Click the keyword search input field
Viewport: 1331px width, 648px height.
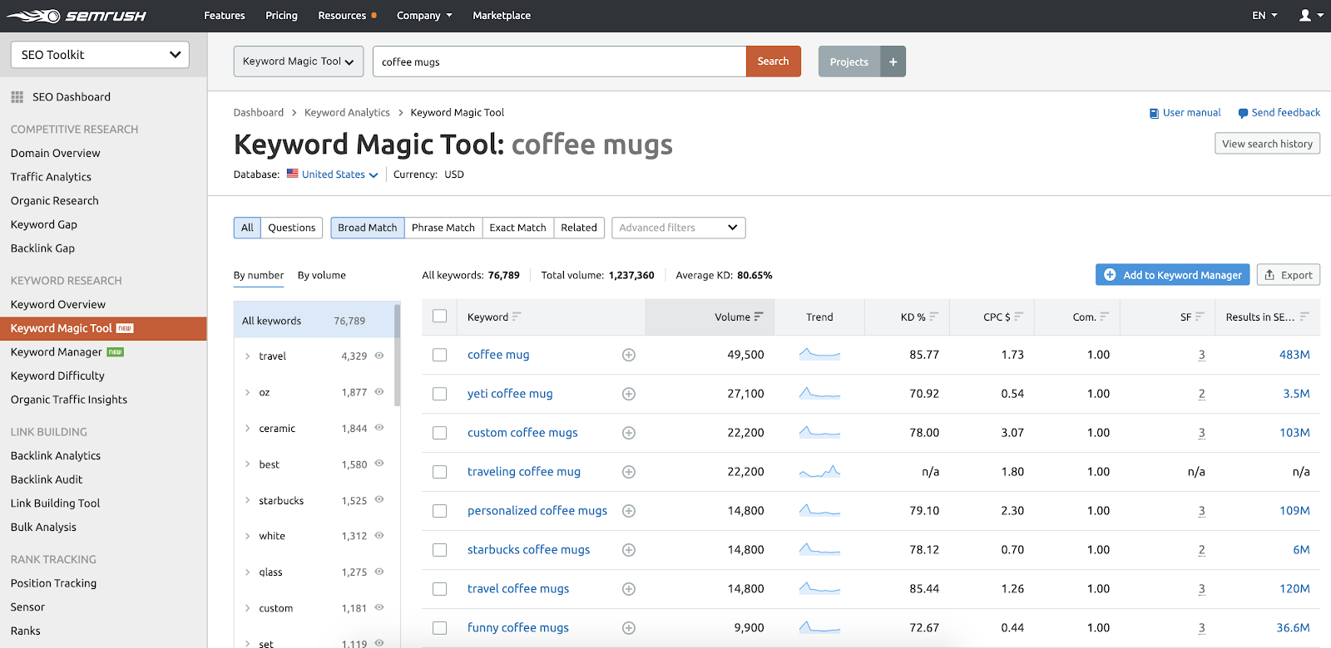click(559, 61)
